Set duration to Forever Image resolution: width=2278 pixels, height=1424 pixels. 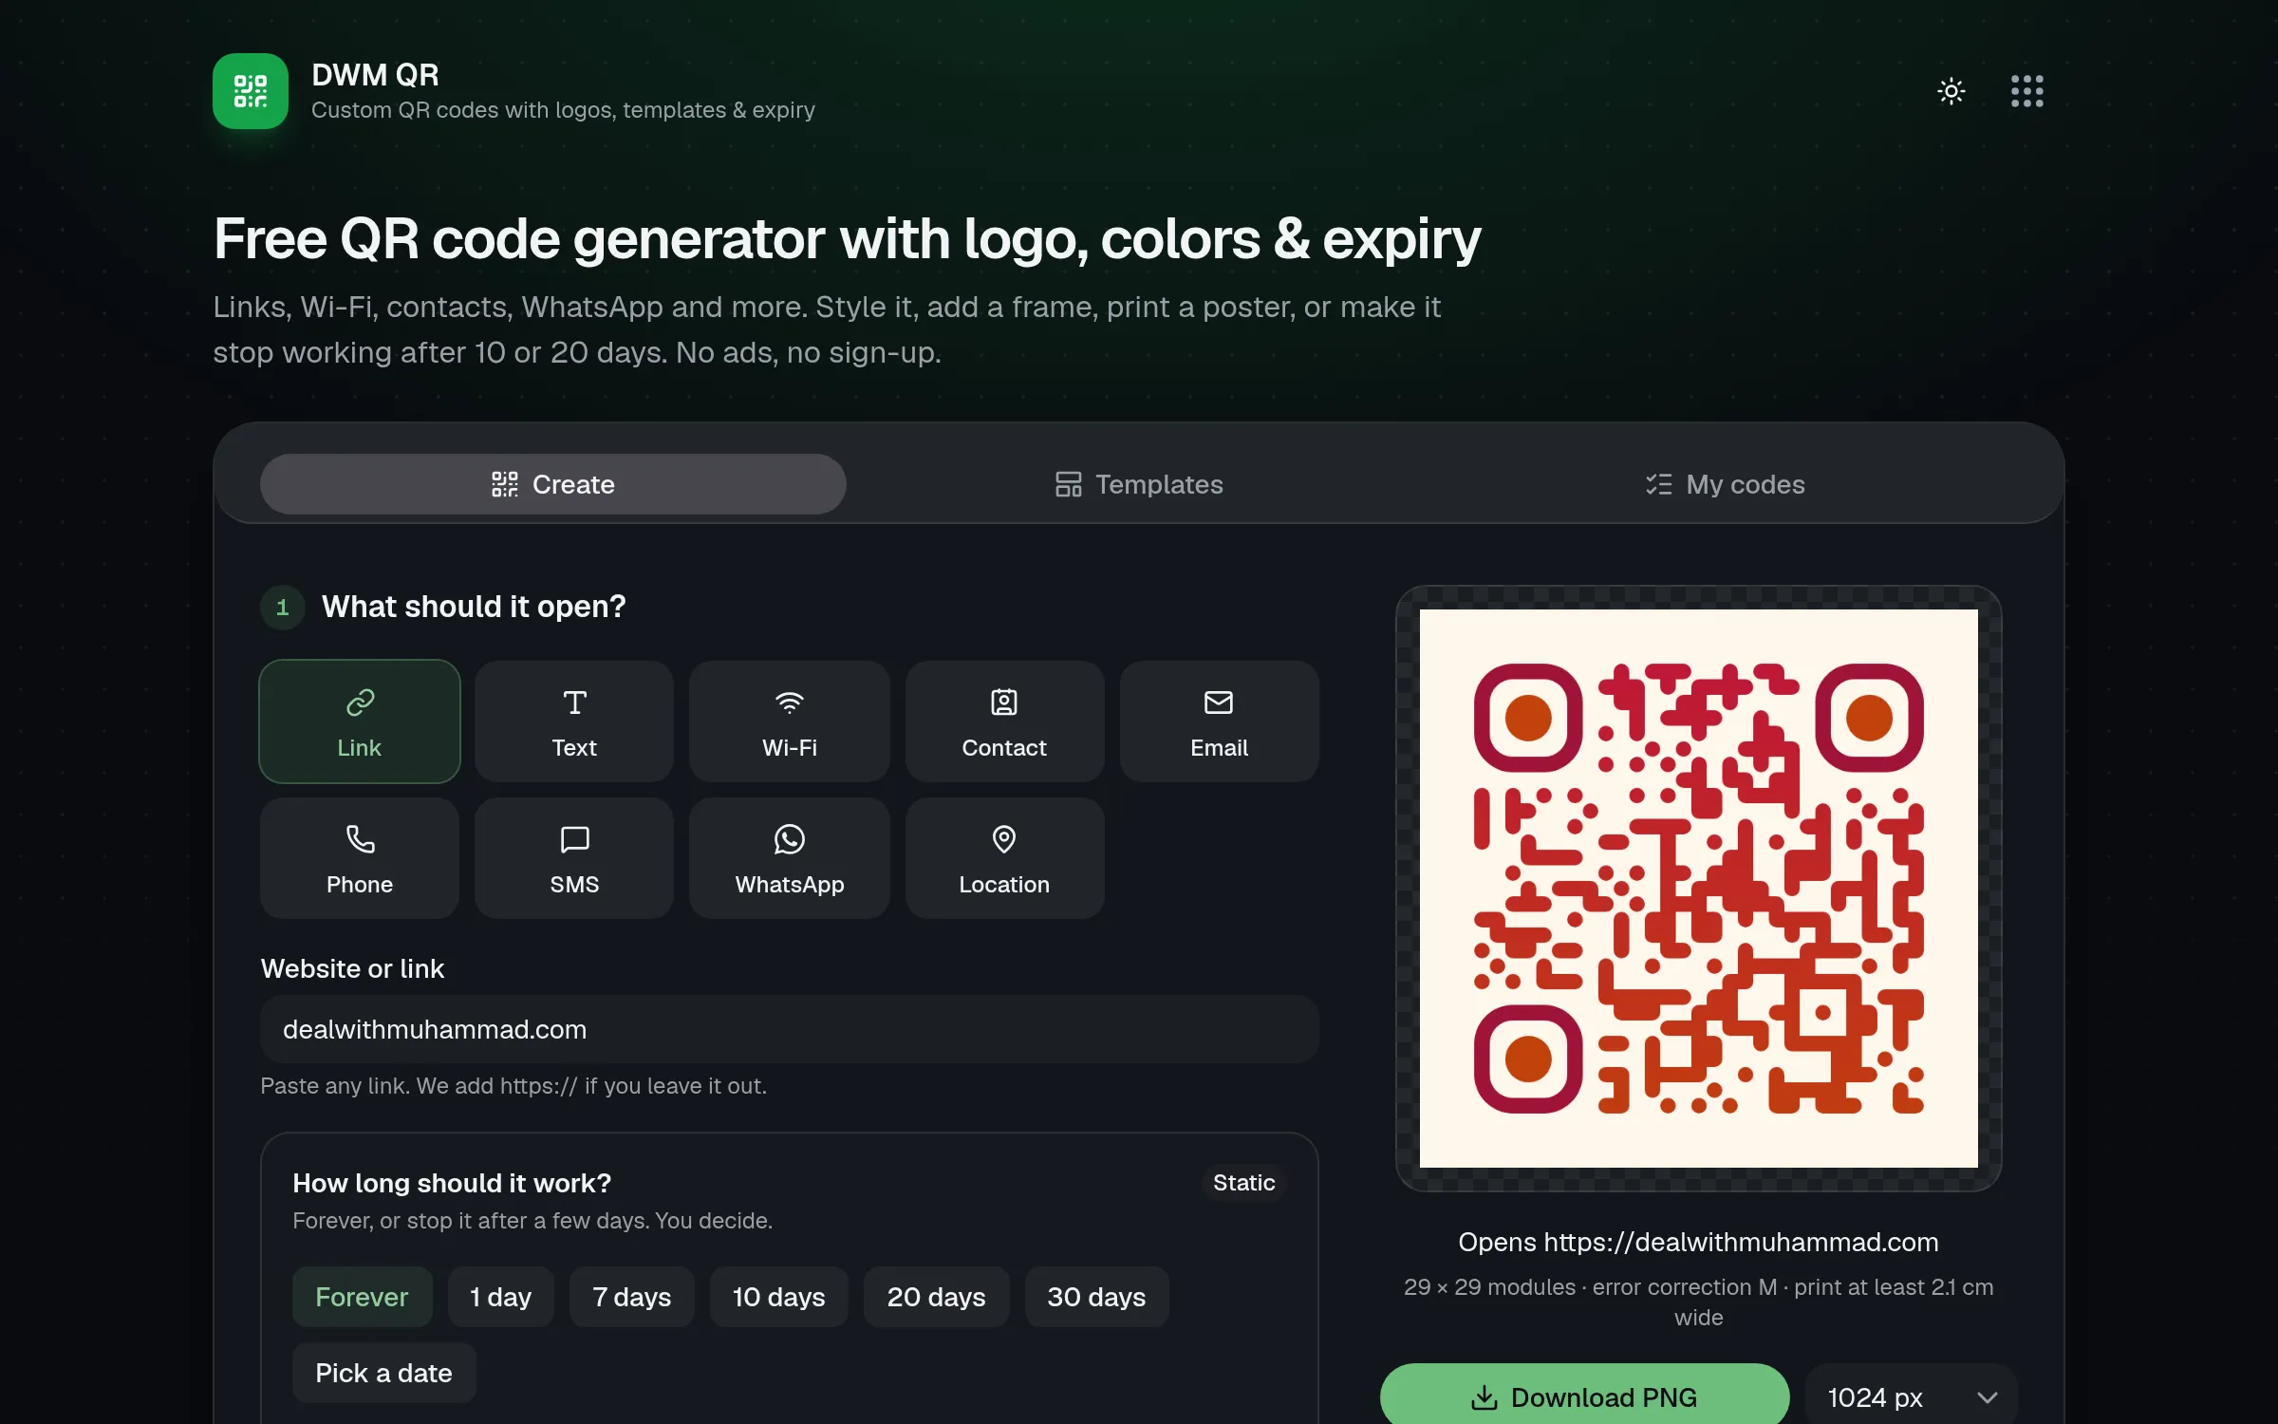click(x=362, y=1297)
